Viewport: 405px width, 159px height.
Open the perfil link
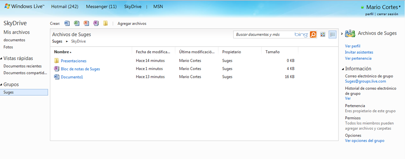coord(369,14)
